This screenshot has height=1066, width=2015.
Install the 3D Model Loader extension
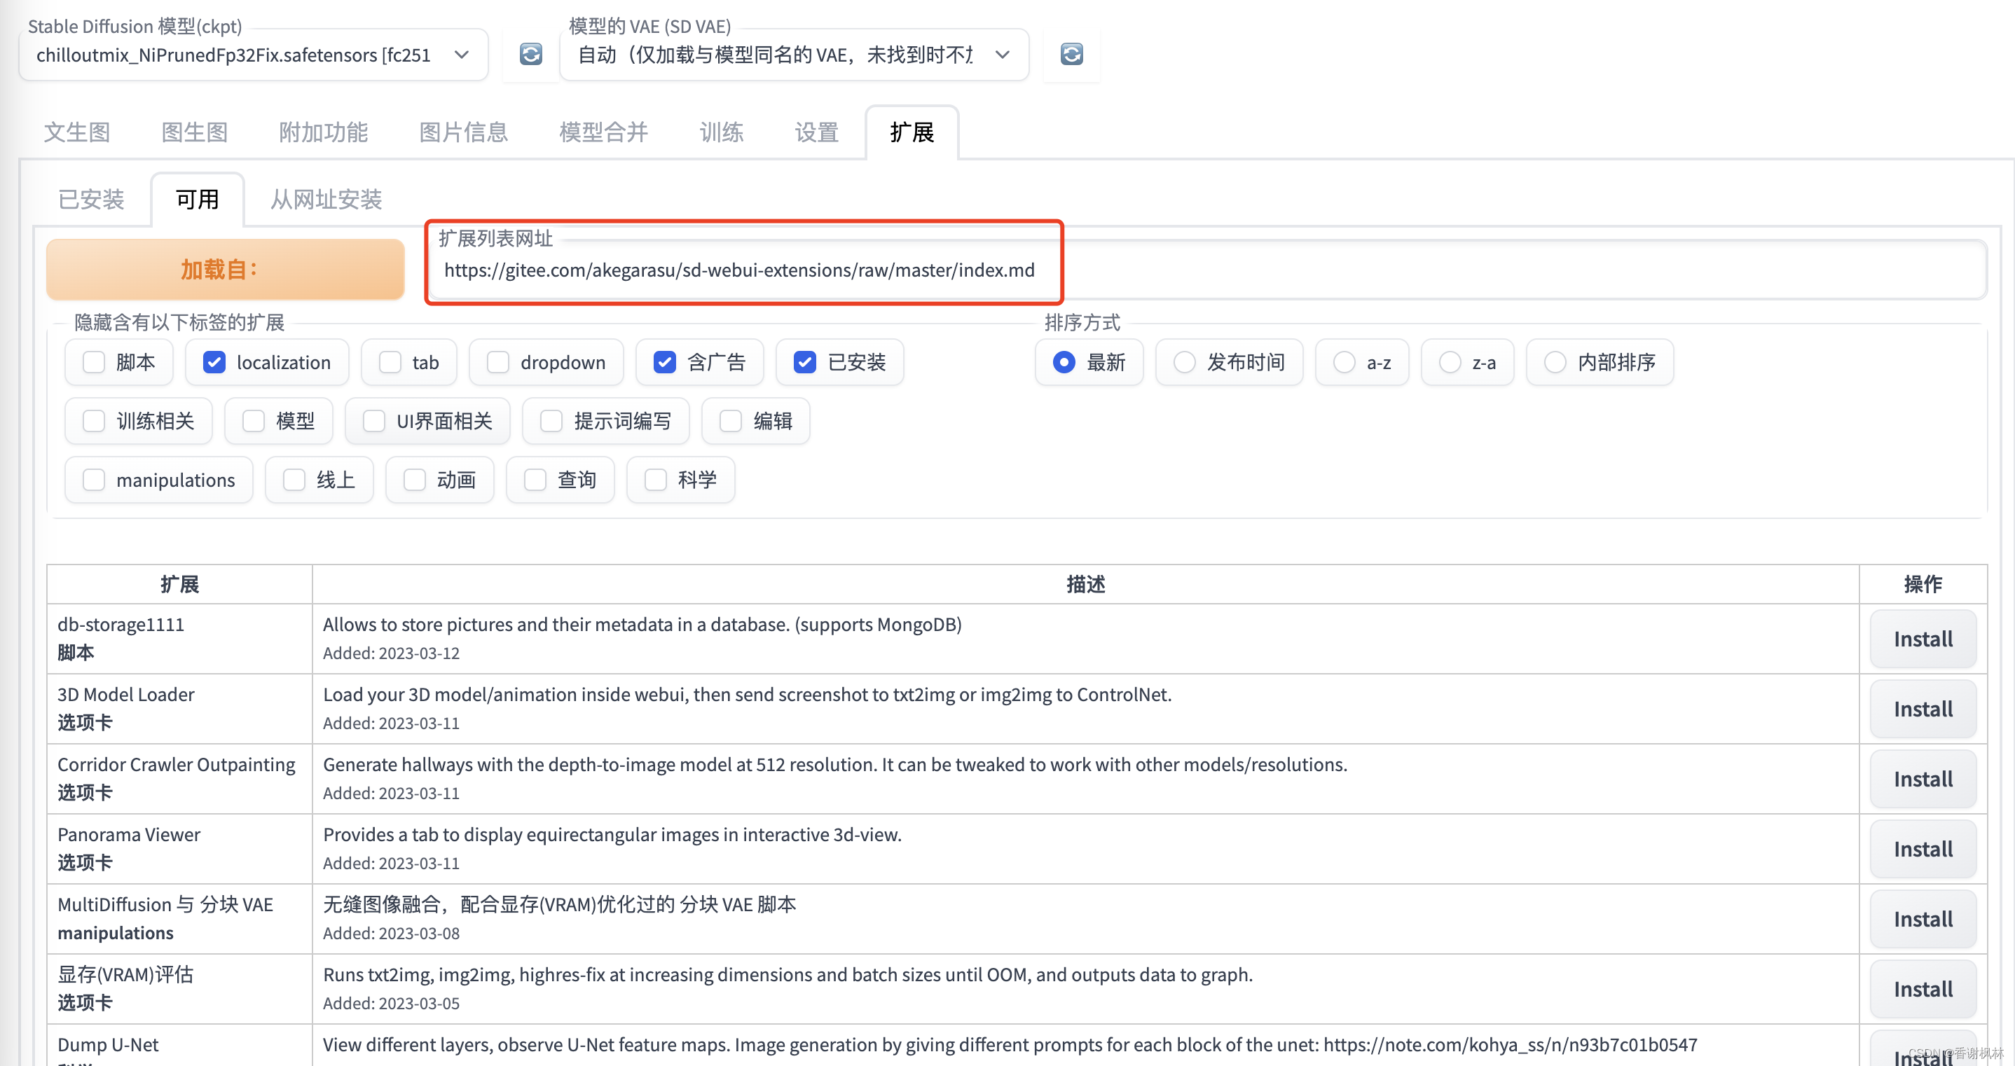(1922, 709)
